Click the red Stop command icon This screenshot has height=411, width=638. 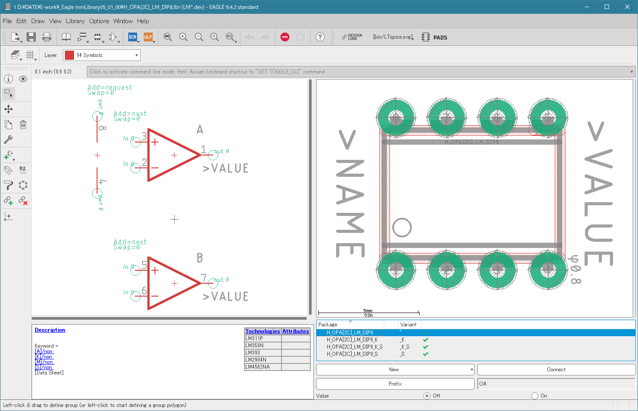[285, 37]
